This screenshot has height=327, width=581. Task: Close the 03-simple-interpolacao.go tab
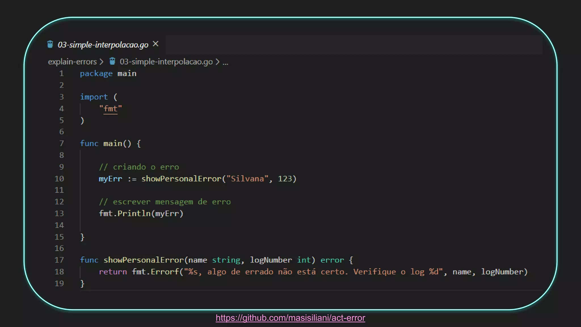[155, 44]
